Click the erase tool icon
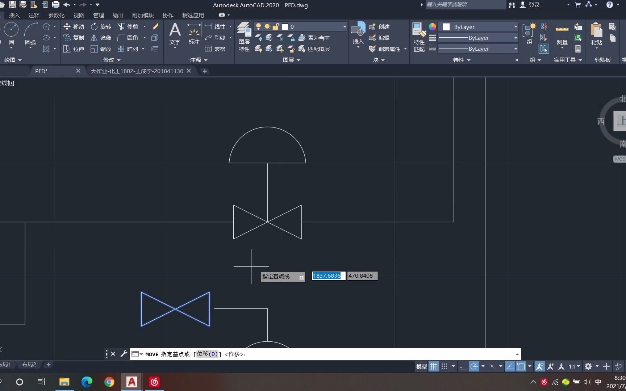 155,26
